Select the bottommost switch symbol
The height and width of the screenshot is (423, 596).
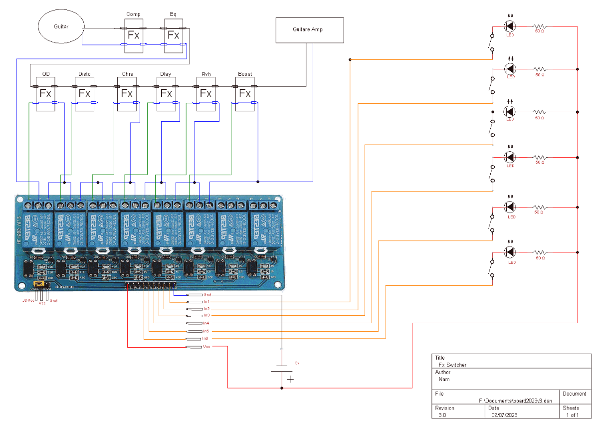coord(492,268)
